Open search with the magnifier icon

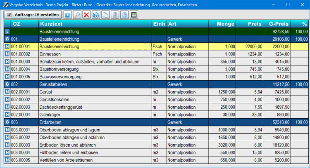pos(77,15)
